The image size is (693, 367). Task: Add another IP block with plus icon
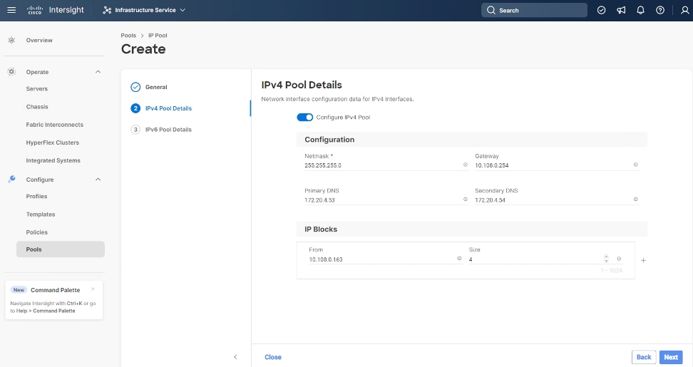coord(643,261)
